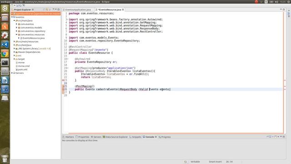Click error marker at line 26 gutter
Viewport: 291px width, 164px height.
point(63,89)
